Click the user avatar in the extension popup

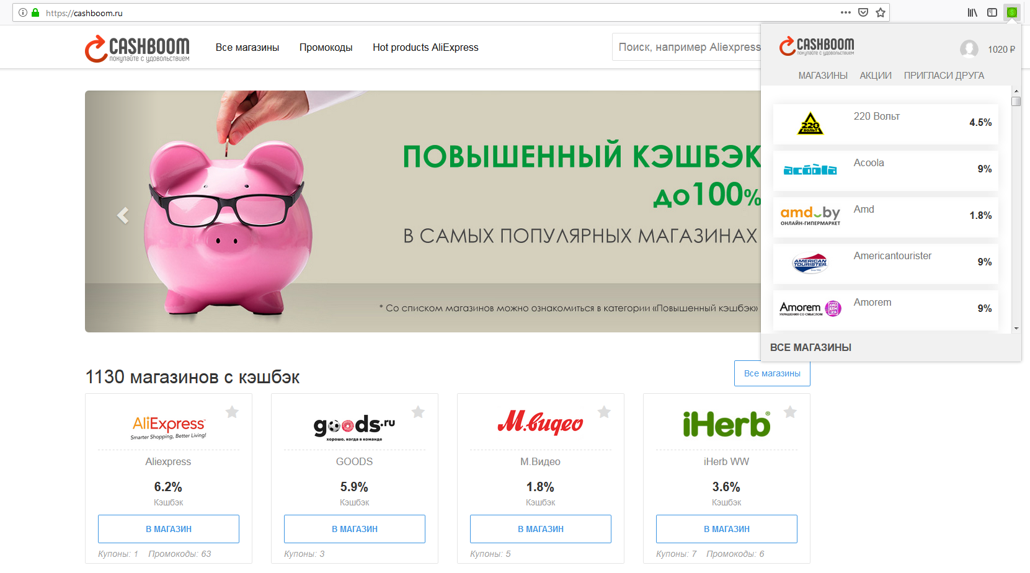pyautogui.click(x=969, y=49)
